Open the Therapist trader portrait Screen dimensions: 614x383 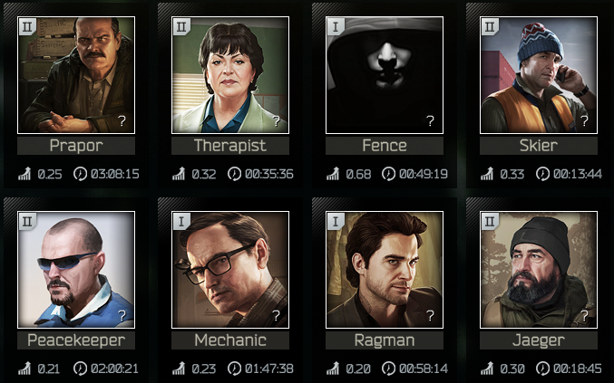pos(230,75)
